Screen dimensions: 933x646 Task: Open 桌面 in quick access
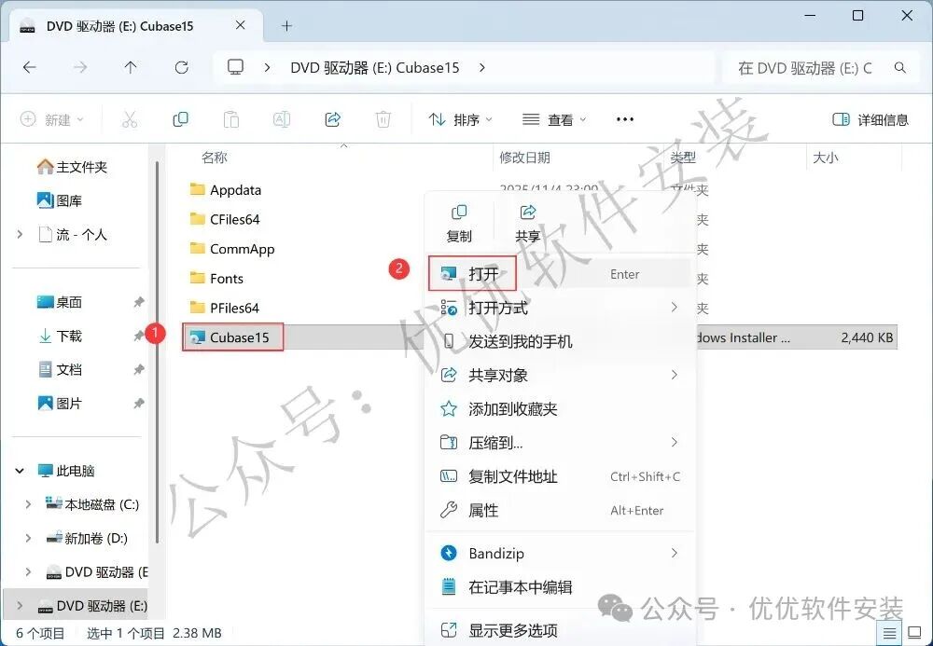point(60,302)
